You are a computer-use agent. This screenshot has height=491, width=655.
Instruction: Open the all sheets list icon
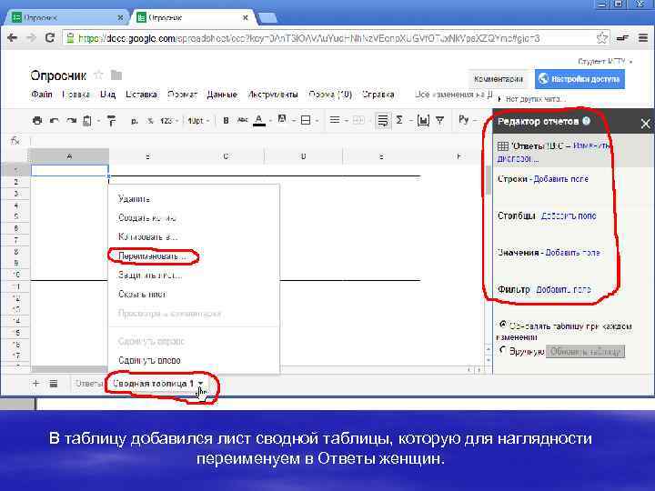[54, 384]
